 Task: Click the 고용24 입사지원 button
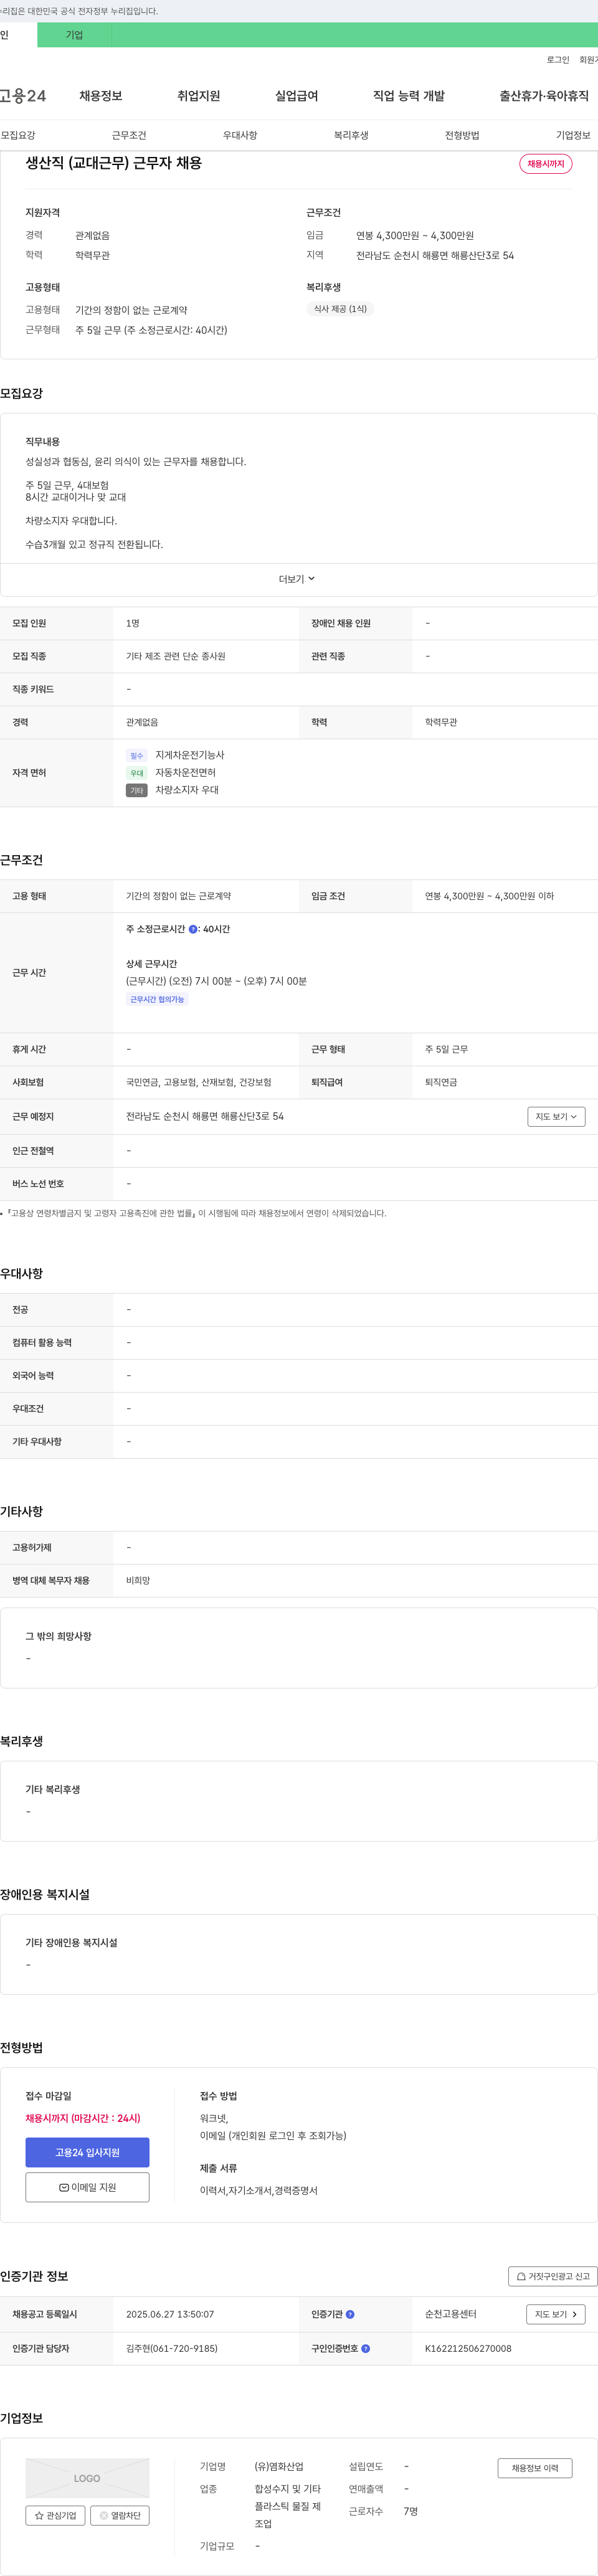pos(87,2152)
